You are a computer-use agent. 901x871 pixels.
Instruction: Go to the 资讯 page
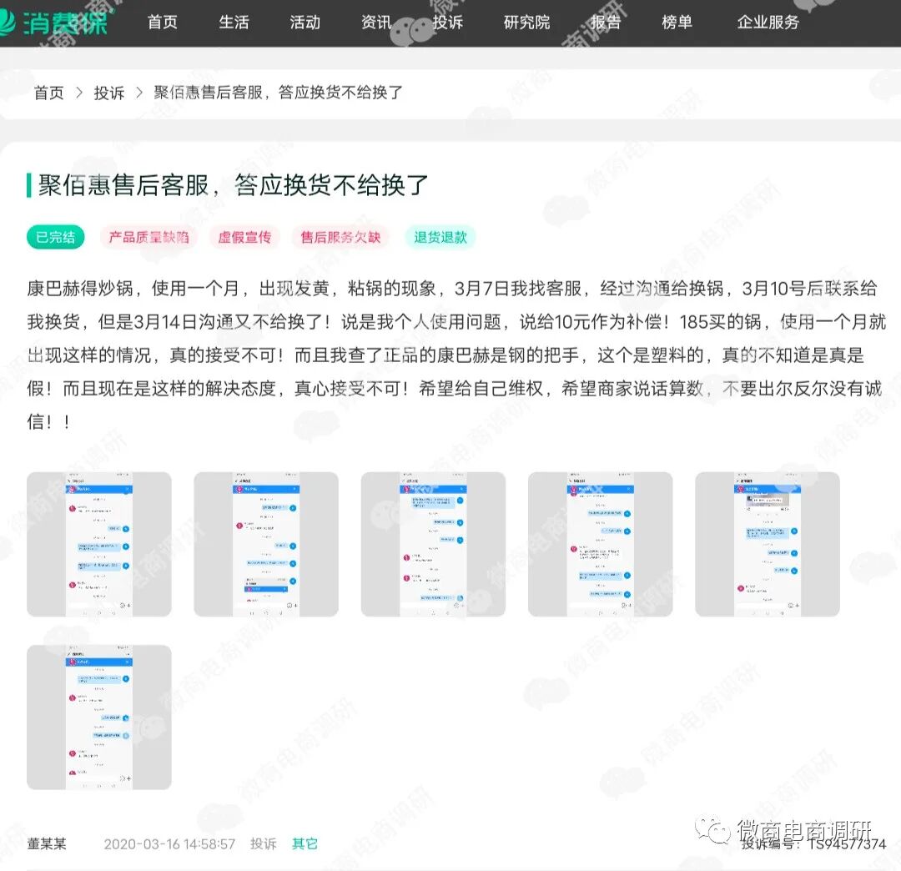[375, 23]
